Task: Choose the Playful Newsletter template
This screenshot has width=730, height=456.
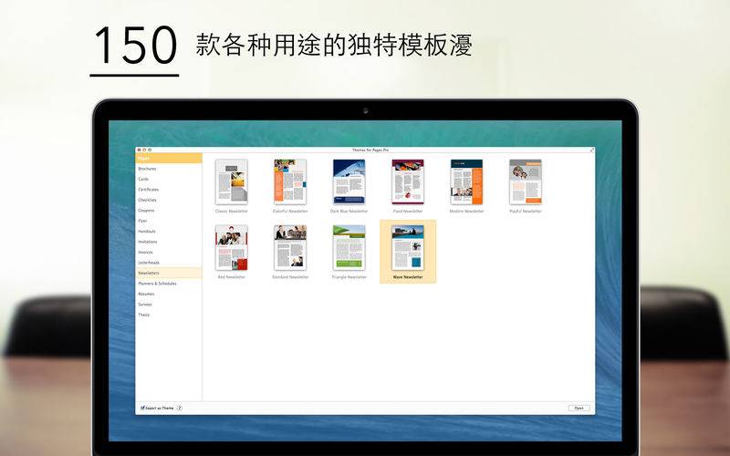Action: coord(526,181)
